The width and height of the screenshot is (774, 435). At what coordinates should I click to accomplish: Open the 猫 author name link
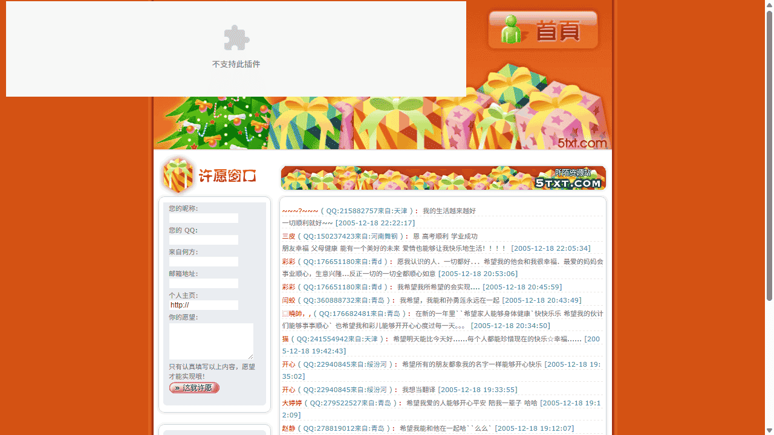285,339
